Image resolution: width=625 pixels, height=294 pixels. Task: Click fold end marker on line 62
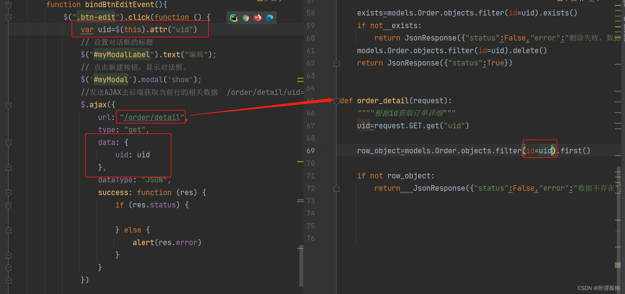click(337, 63)
